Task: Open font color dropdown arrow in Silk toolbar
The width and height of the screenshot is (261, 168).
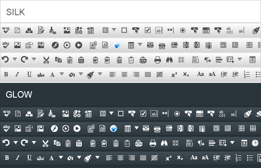Action: point(62,74)
